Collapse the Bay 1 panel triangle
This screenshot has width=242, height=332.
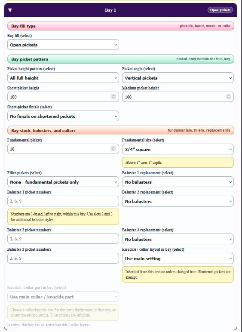click(10, 10)
